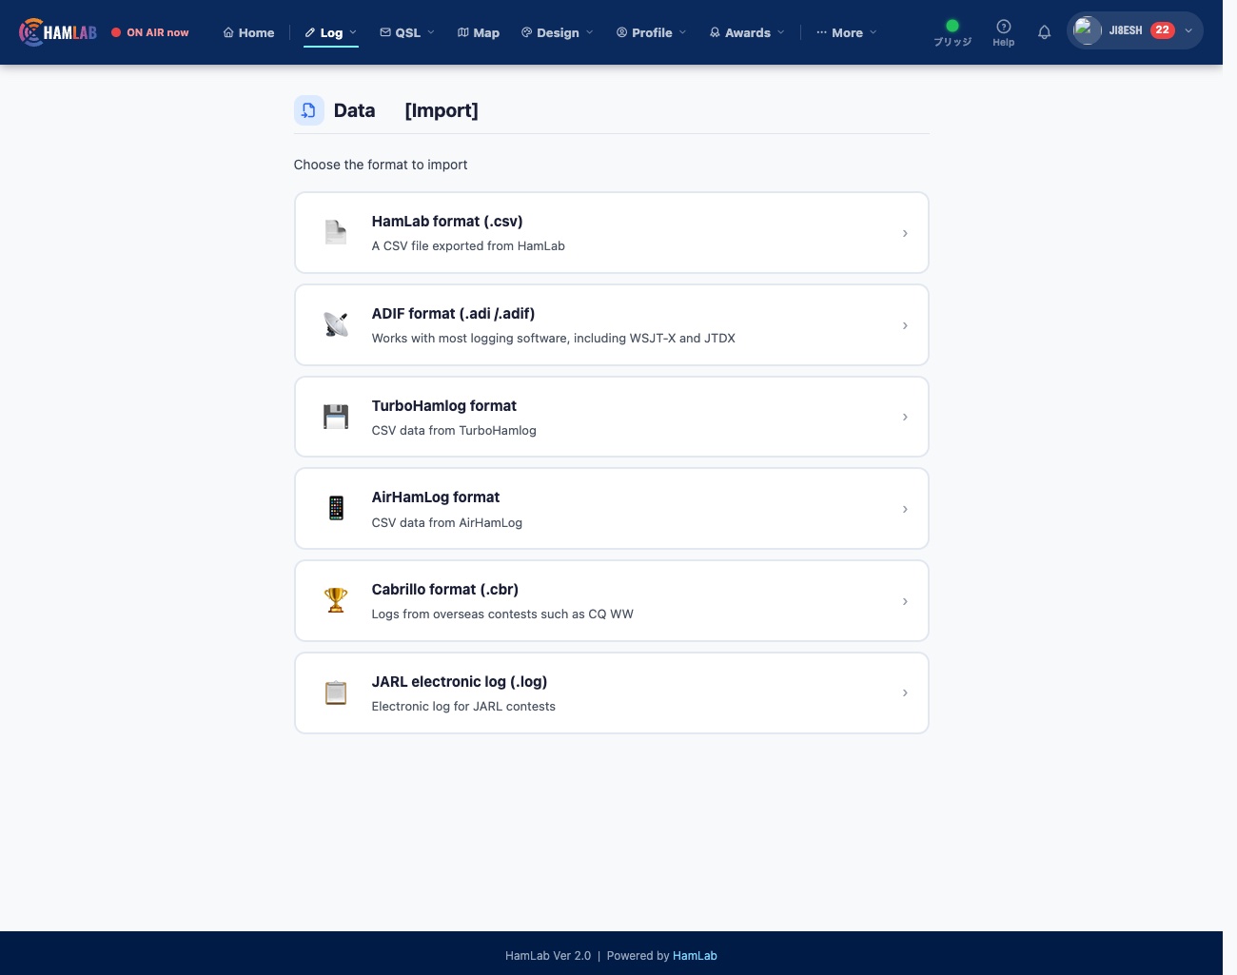Click the ON AIR now text

click(x=158, y=32)
